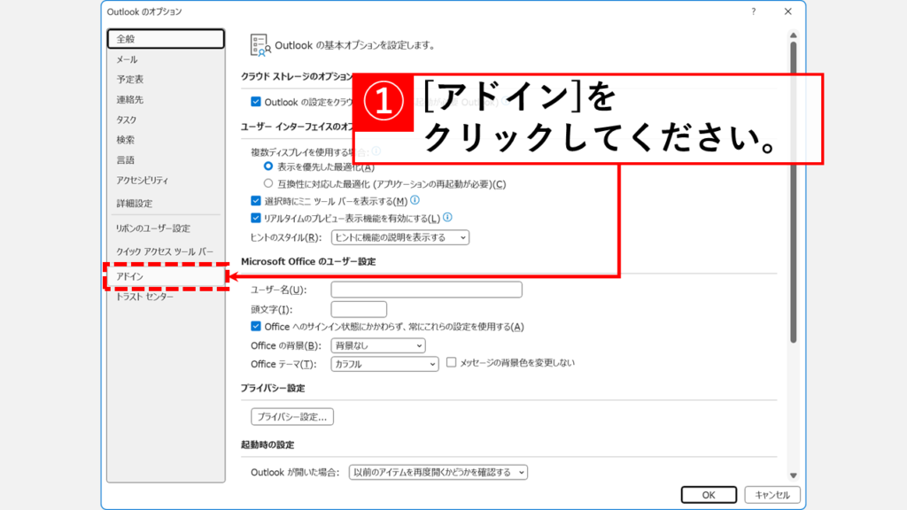Click the プライバシー設定... button

pyautogui.click(x=292, y=417)
